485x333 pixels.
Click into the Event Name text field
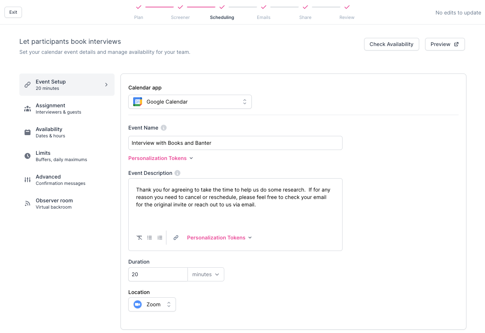pos(235,143)
